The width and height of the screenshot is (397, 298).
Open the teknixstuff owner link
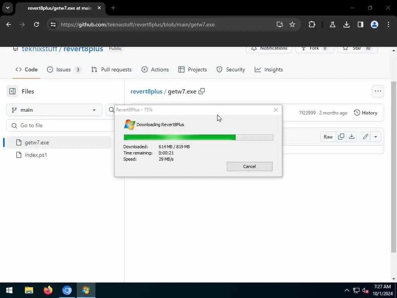tap(39, 49)
